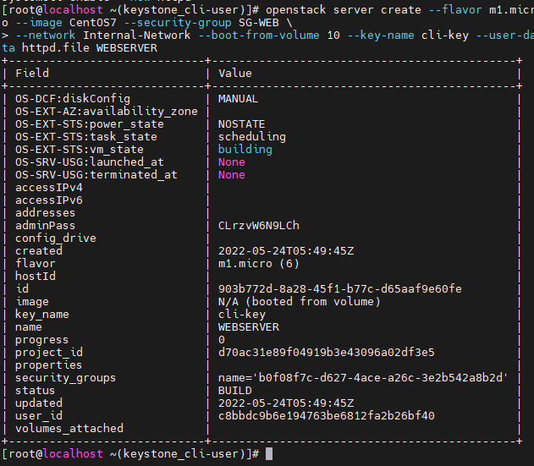Click 'CentOS7' image name in command
This screenshot has height=466, width=534.
(93, 23)
